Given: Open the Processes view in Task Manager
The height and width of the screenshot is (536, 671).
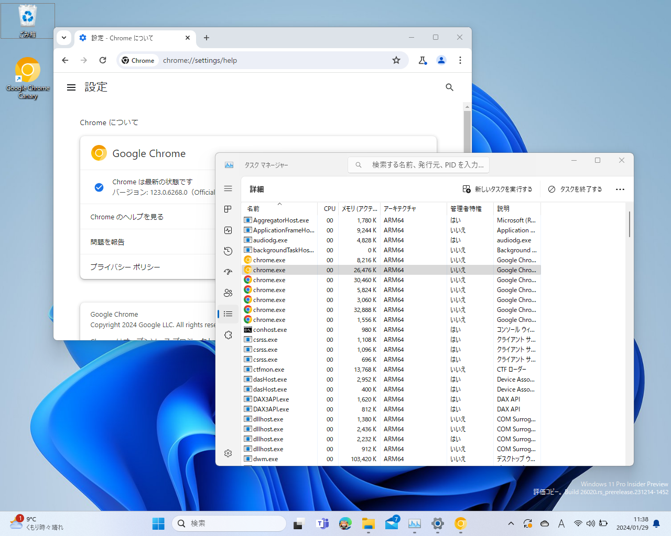Looking at the screenshot, I should tap(228, 209).
